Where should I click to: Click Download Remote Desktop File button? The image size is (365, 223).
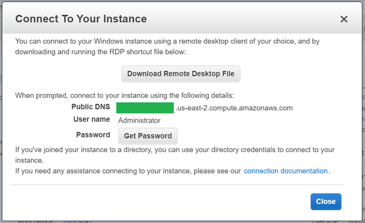[x=181, y=73]
